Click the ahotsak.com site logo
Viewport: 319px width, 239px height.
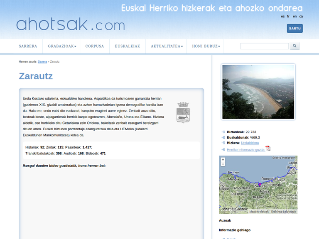[70, 24]
